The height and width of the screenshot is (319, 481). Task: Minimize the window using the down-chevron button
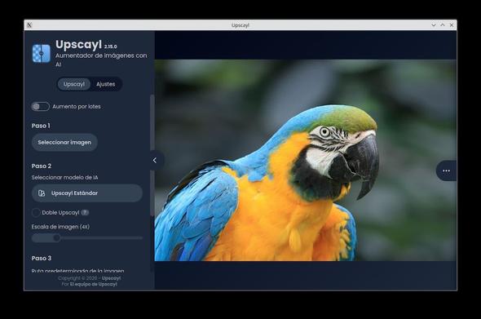pos(434,25)
